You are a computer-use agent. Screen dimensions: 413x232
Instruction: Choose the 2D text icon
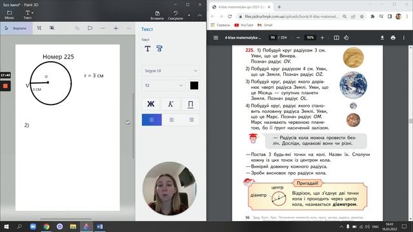pyautogui.click(x=148, y=49)
